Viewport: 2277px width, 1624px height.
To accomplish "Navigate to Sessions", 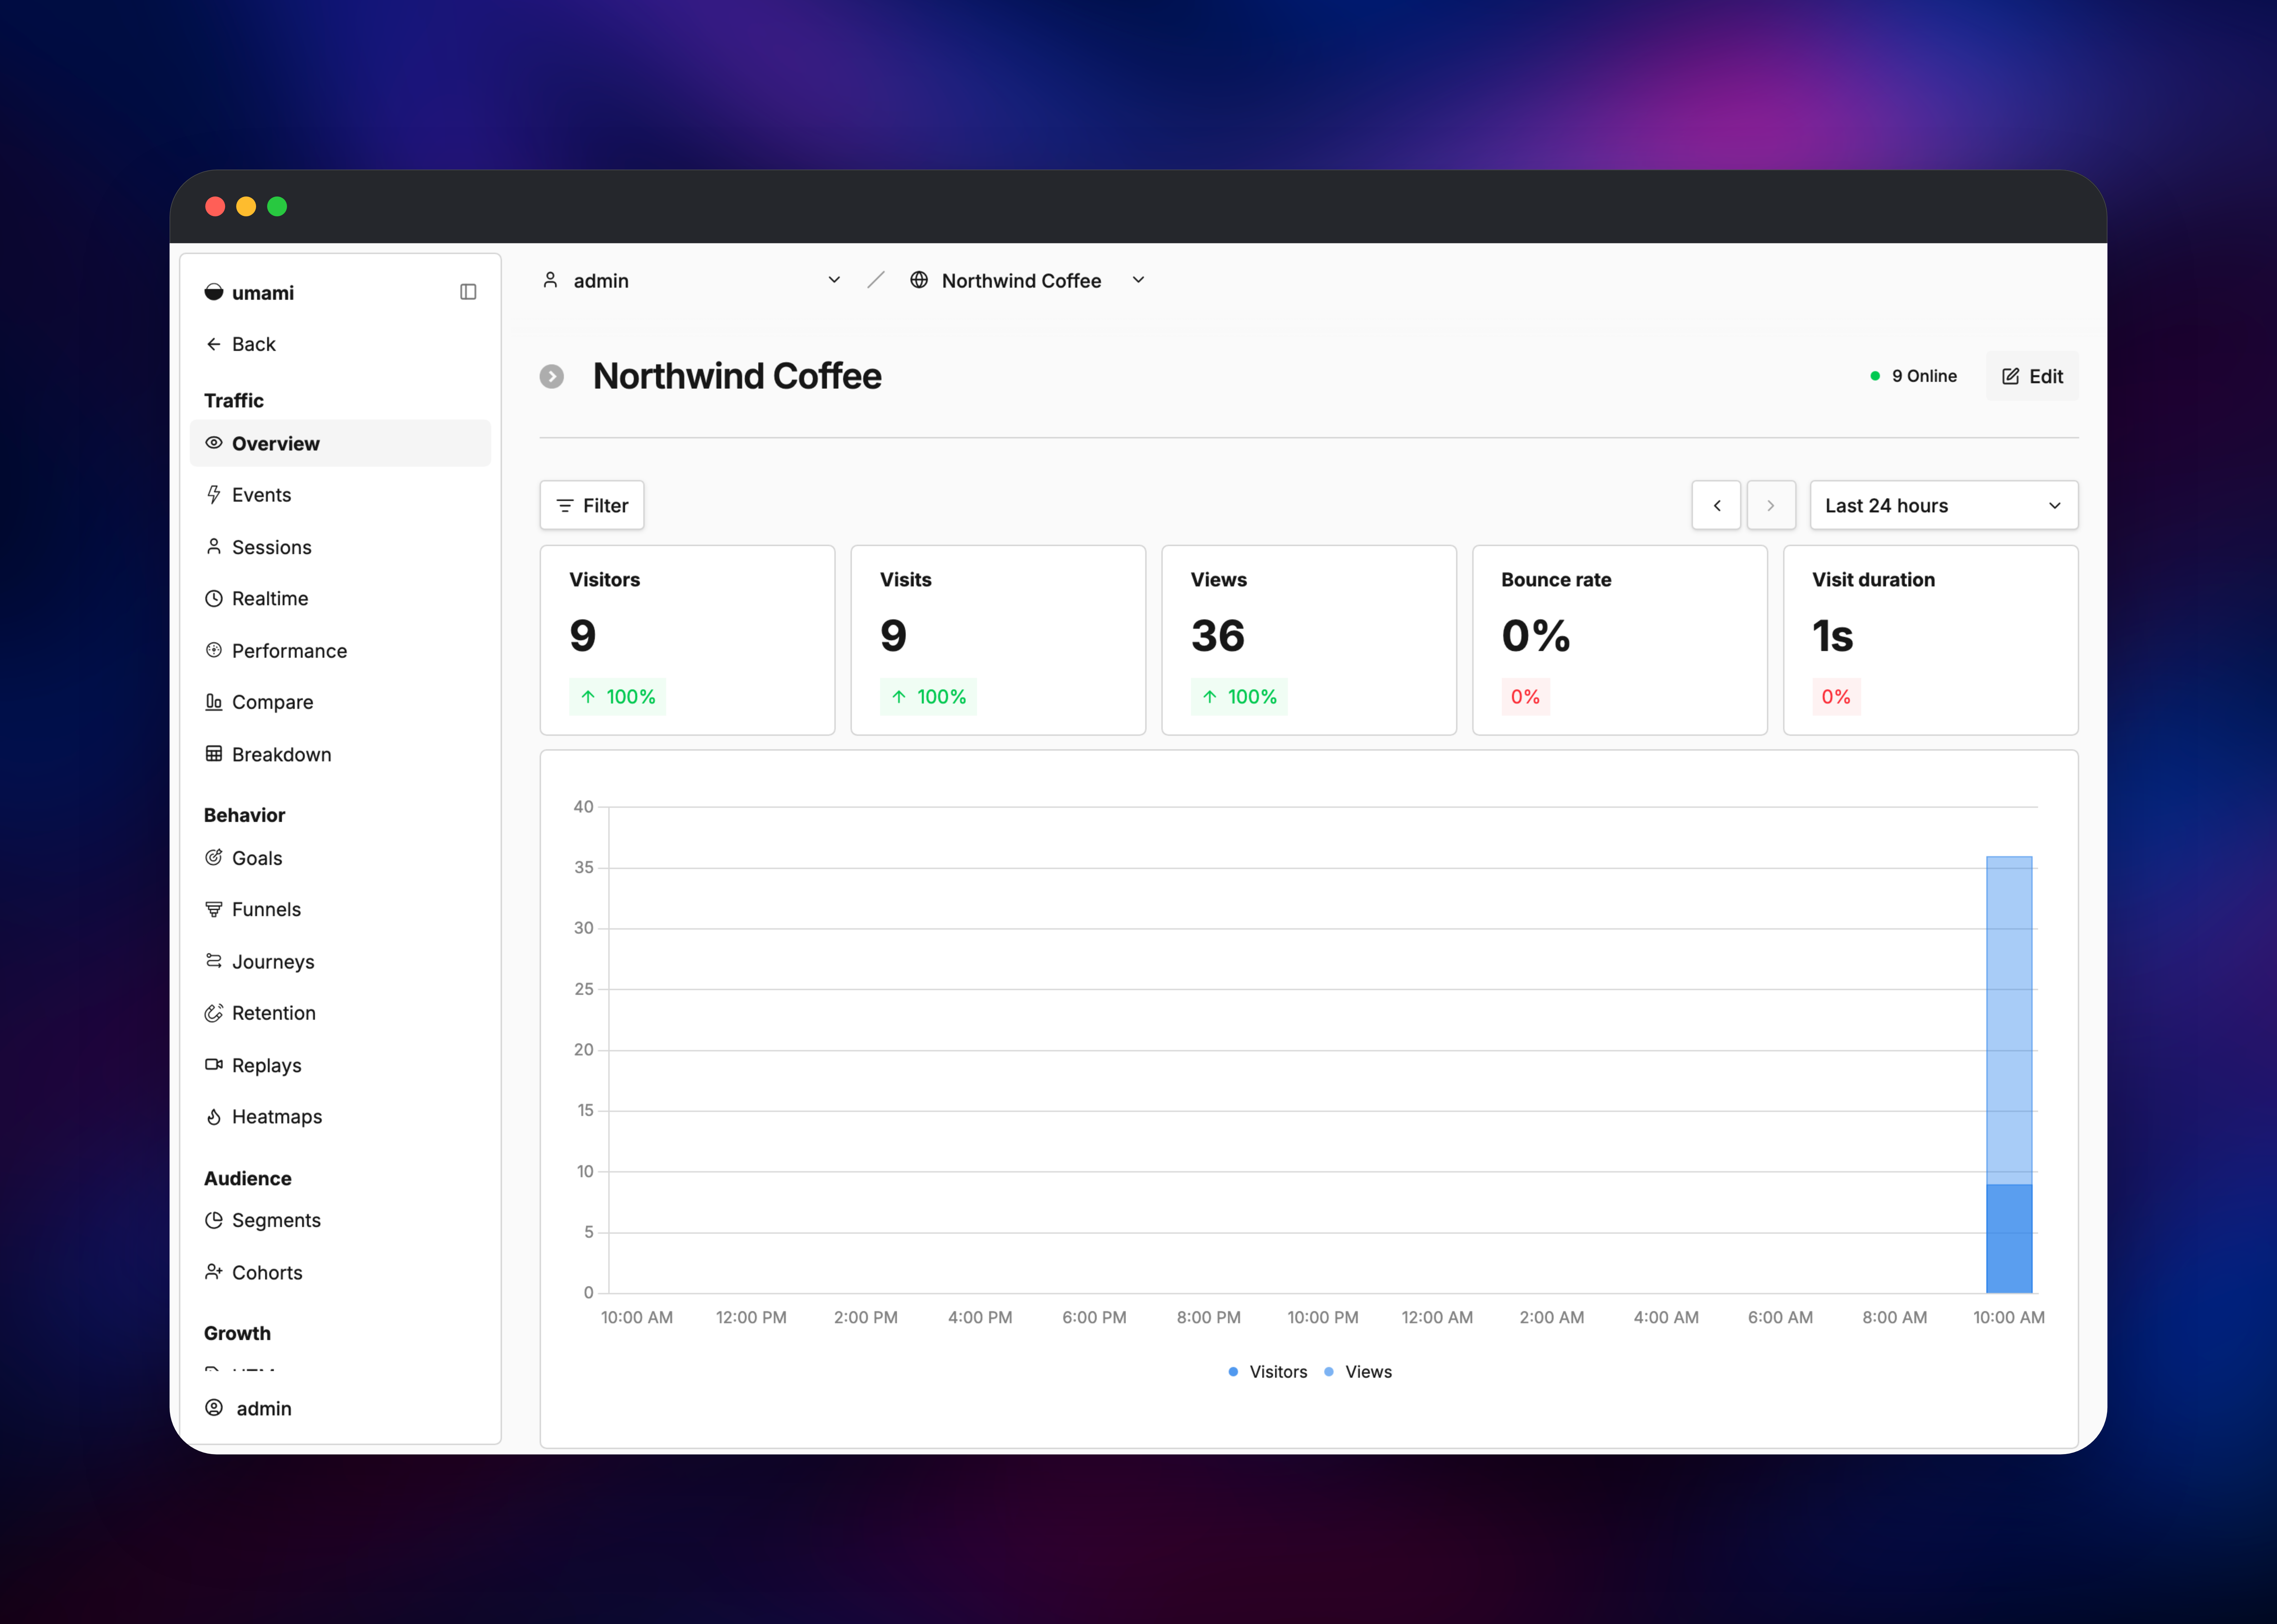I will pos(340,547).
